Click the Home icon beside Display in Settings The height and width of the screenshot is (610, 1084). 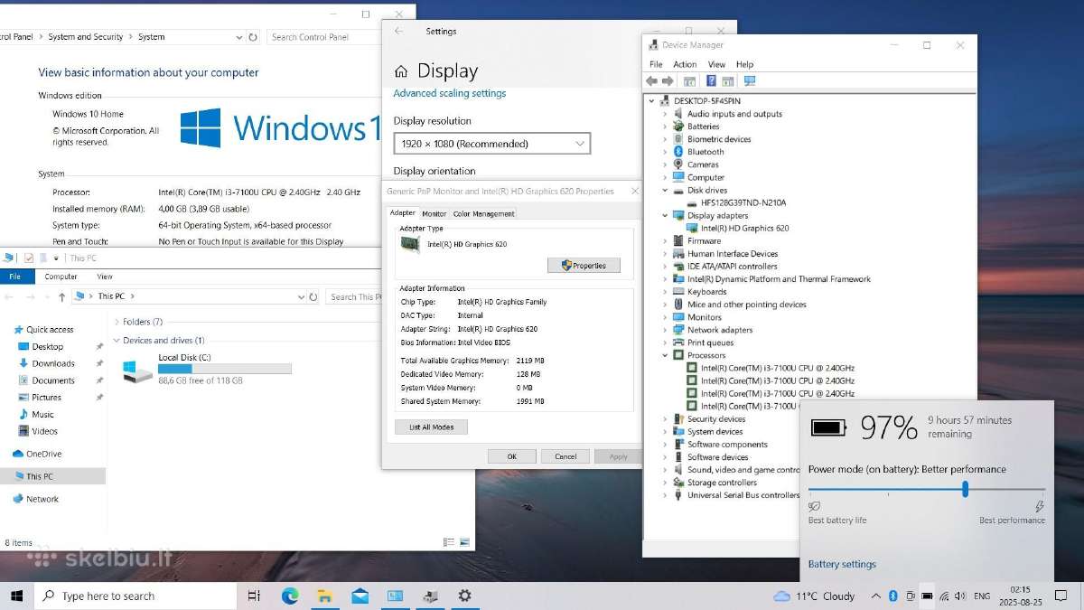click(x=402, y=71)
